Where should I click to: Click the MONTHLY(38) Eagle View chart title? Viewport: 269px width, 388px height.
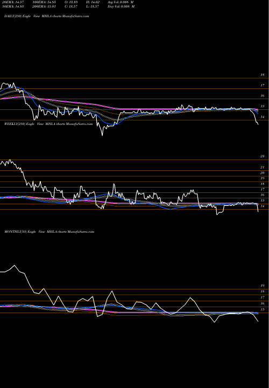pyautogui.click(x=49, y=232)
